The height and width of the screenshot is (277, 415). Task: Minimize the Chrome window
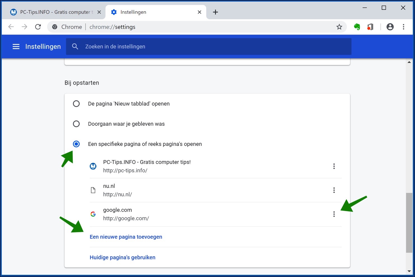(x=365, y=8)
